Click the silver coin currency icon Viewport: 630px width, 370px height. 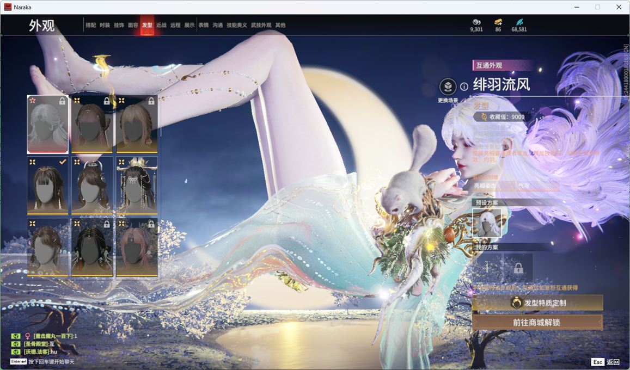[476, 22]
